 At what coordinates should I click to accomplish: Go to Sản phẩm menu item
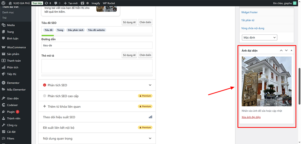coord(13,54)
